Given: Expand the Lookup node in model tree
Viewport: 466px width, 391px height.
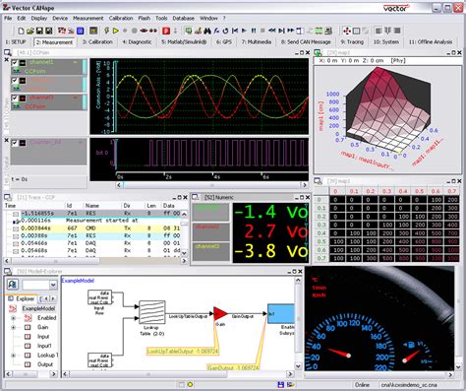Looking at the screenshot, I should pos(14,356).
